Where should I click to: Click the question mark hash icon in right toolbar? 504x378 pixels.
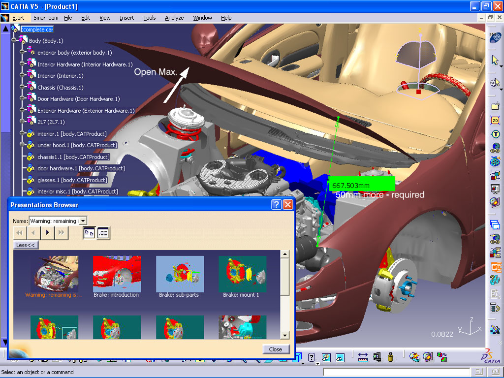click(495, 280)
